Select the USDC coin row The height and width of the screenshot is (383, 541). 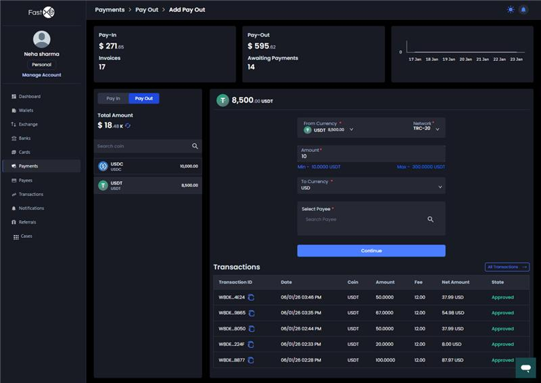[147, 166]
